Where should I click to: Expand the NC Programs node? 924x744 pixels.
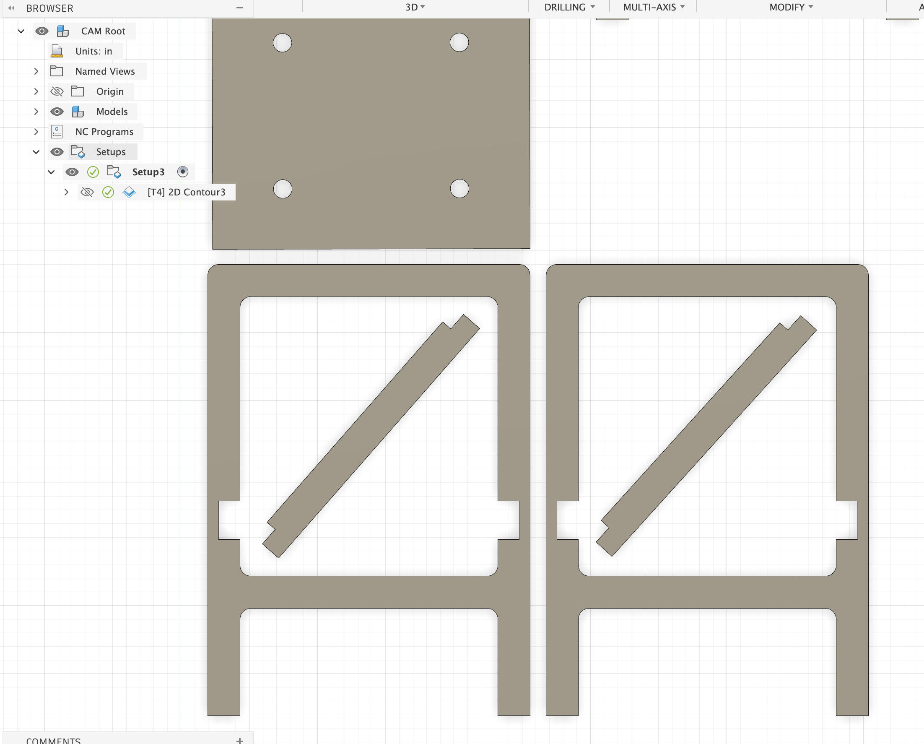36,132
